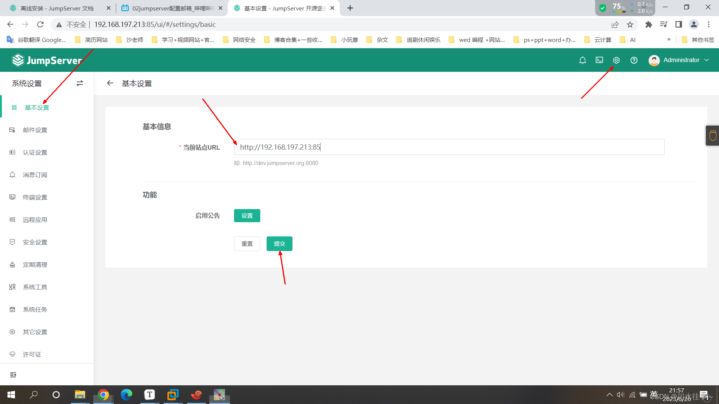Screen dimensions: 719x404
Task: Open the web terminal icon
Action: tap(599, 60)
